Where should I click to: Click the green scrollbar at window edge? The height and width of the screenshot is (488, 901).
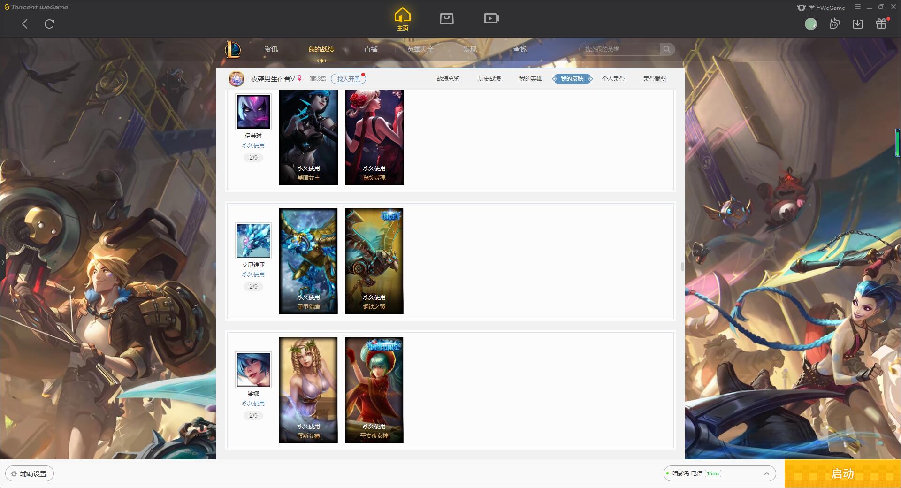tap(897, 143)
